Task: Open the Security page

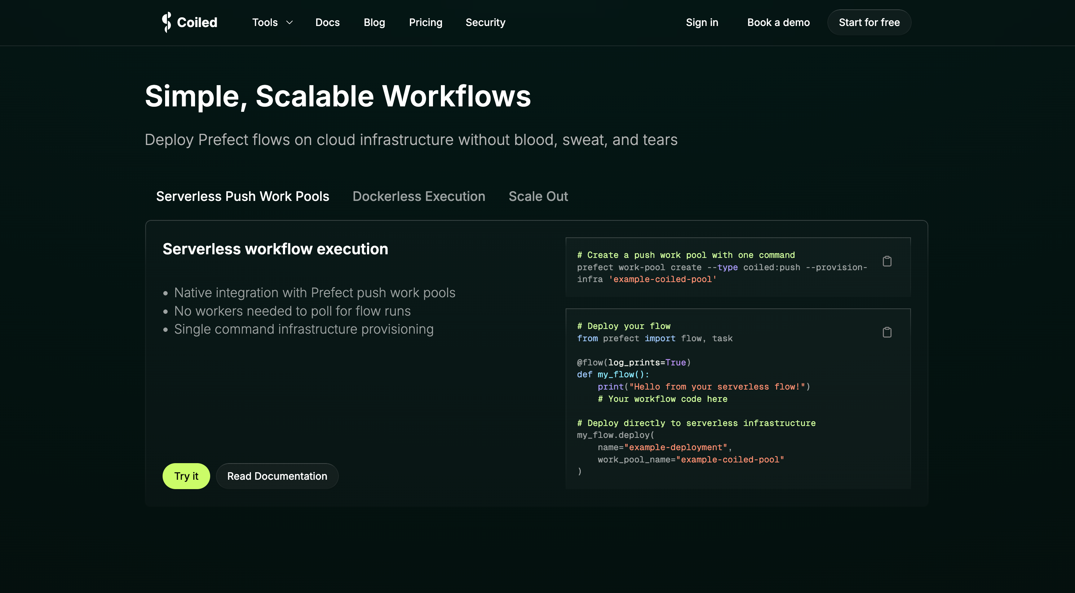Action: (x=485, y=23)
